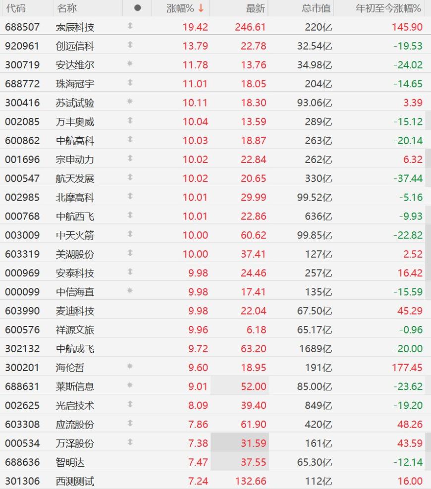Click the marker icon beside 中航西飞
Image resolution: width=431 pixels, height=489 pixels.
(130, 215)
